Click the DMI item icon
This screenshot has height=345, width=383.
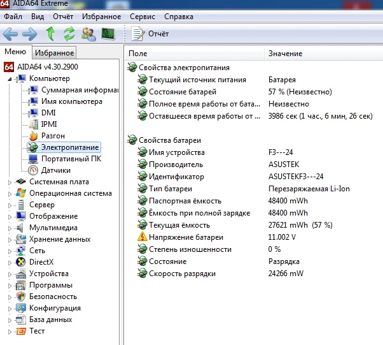[x=33, y=113]
